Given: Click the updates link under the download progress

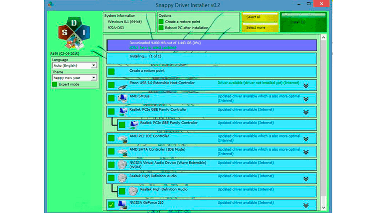Looking at the screenshot, I should [153, 48].
